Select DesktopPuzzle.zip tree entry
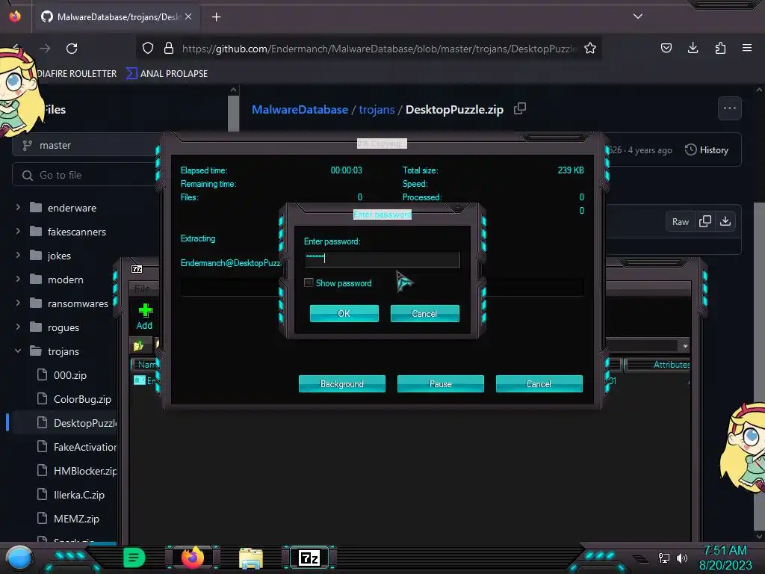Image resolution: width=765 pixels, height=574 pixels. tap(66, 423)
